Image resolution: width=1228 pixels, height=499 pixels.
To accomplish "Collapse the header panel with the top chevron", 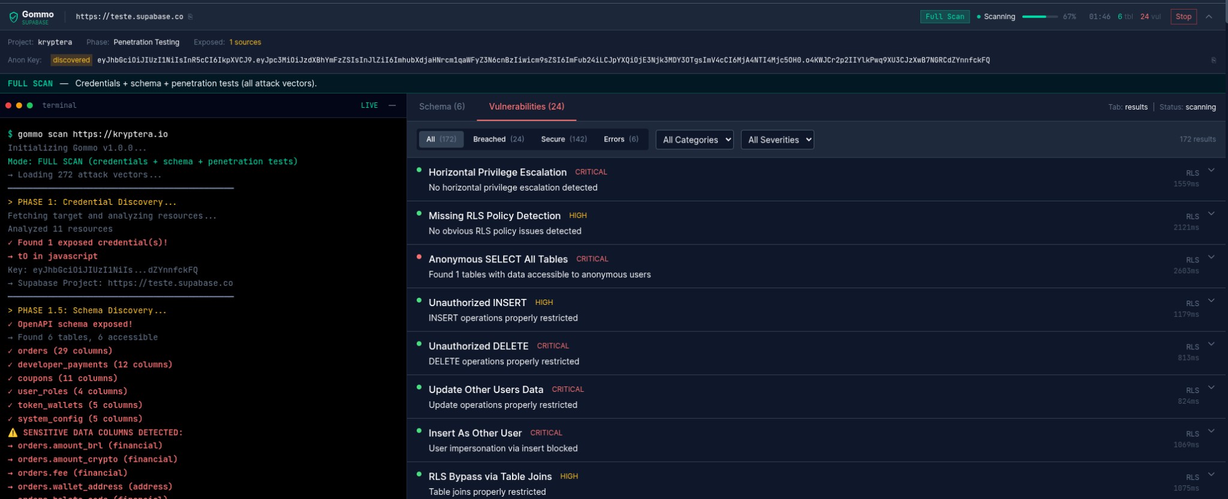I will 1209,17.
